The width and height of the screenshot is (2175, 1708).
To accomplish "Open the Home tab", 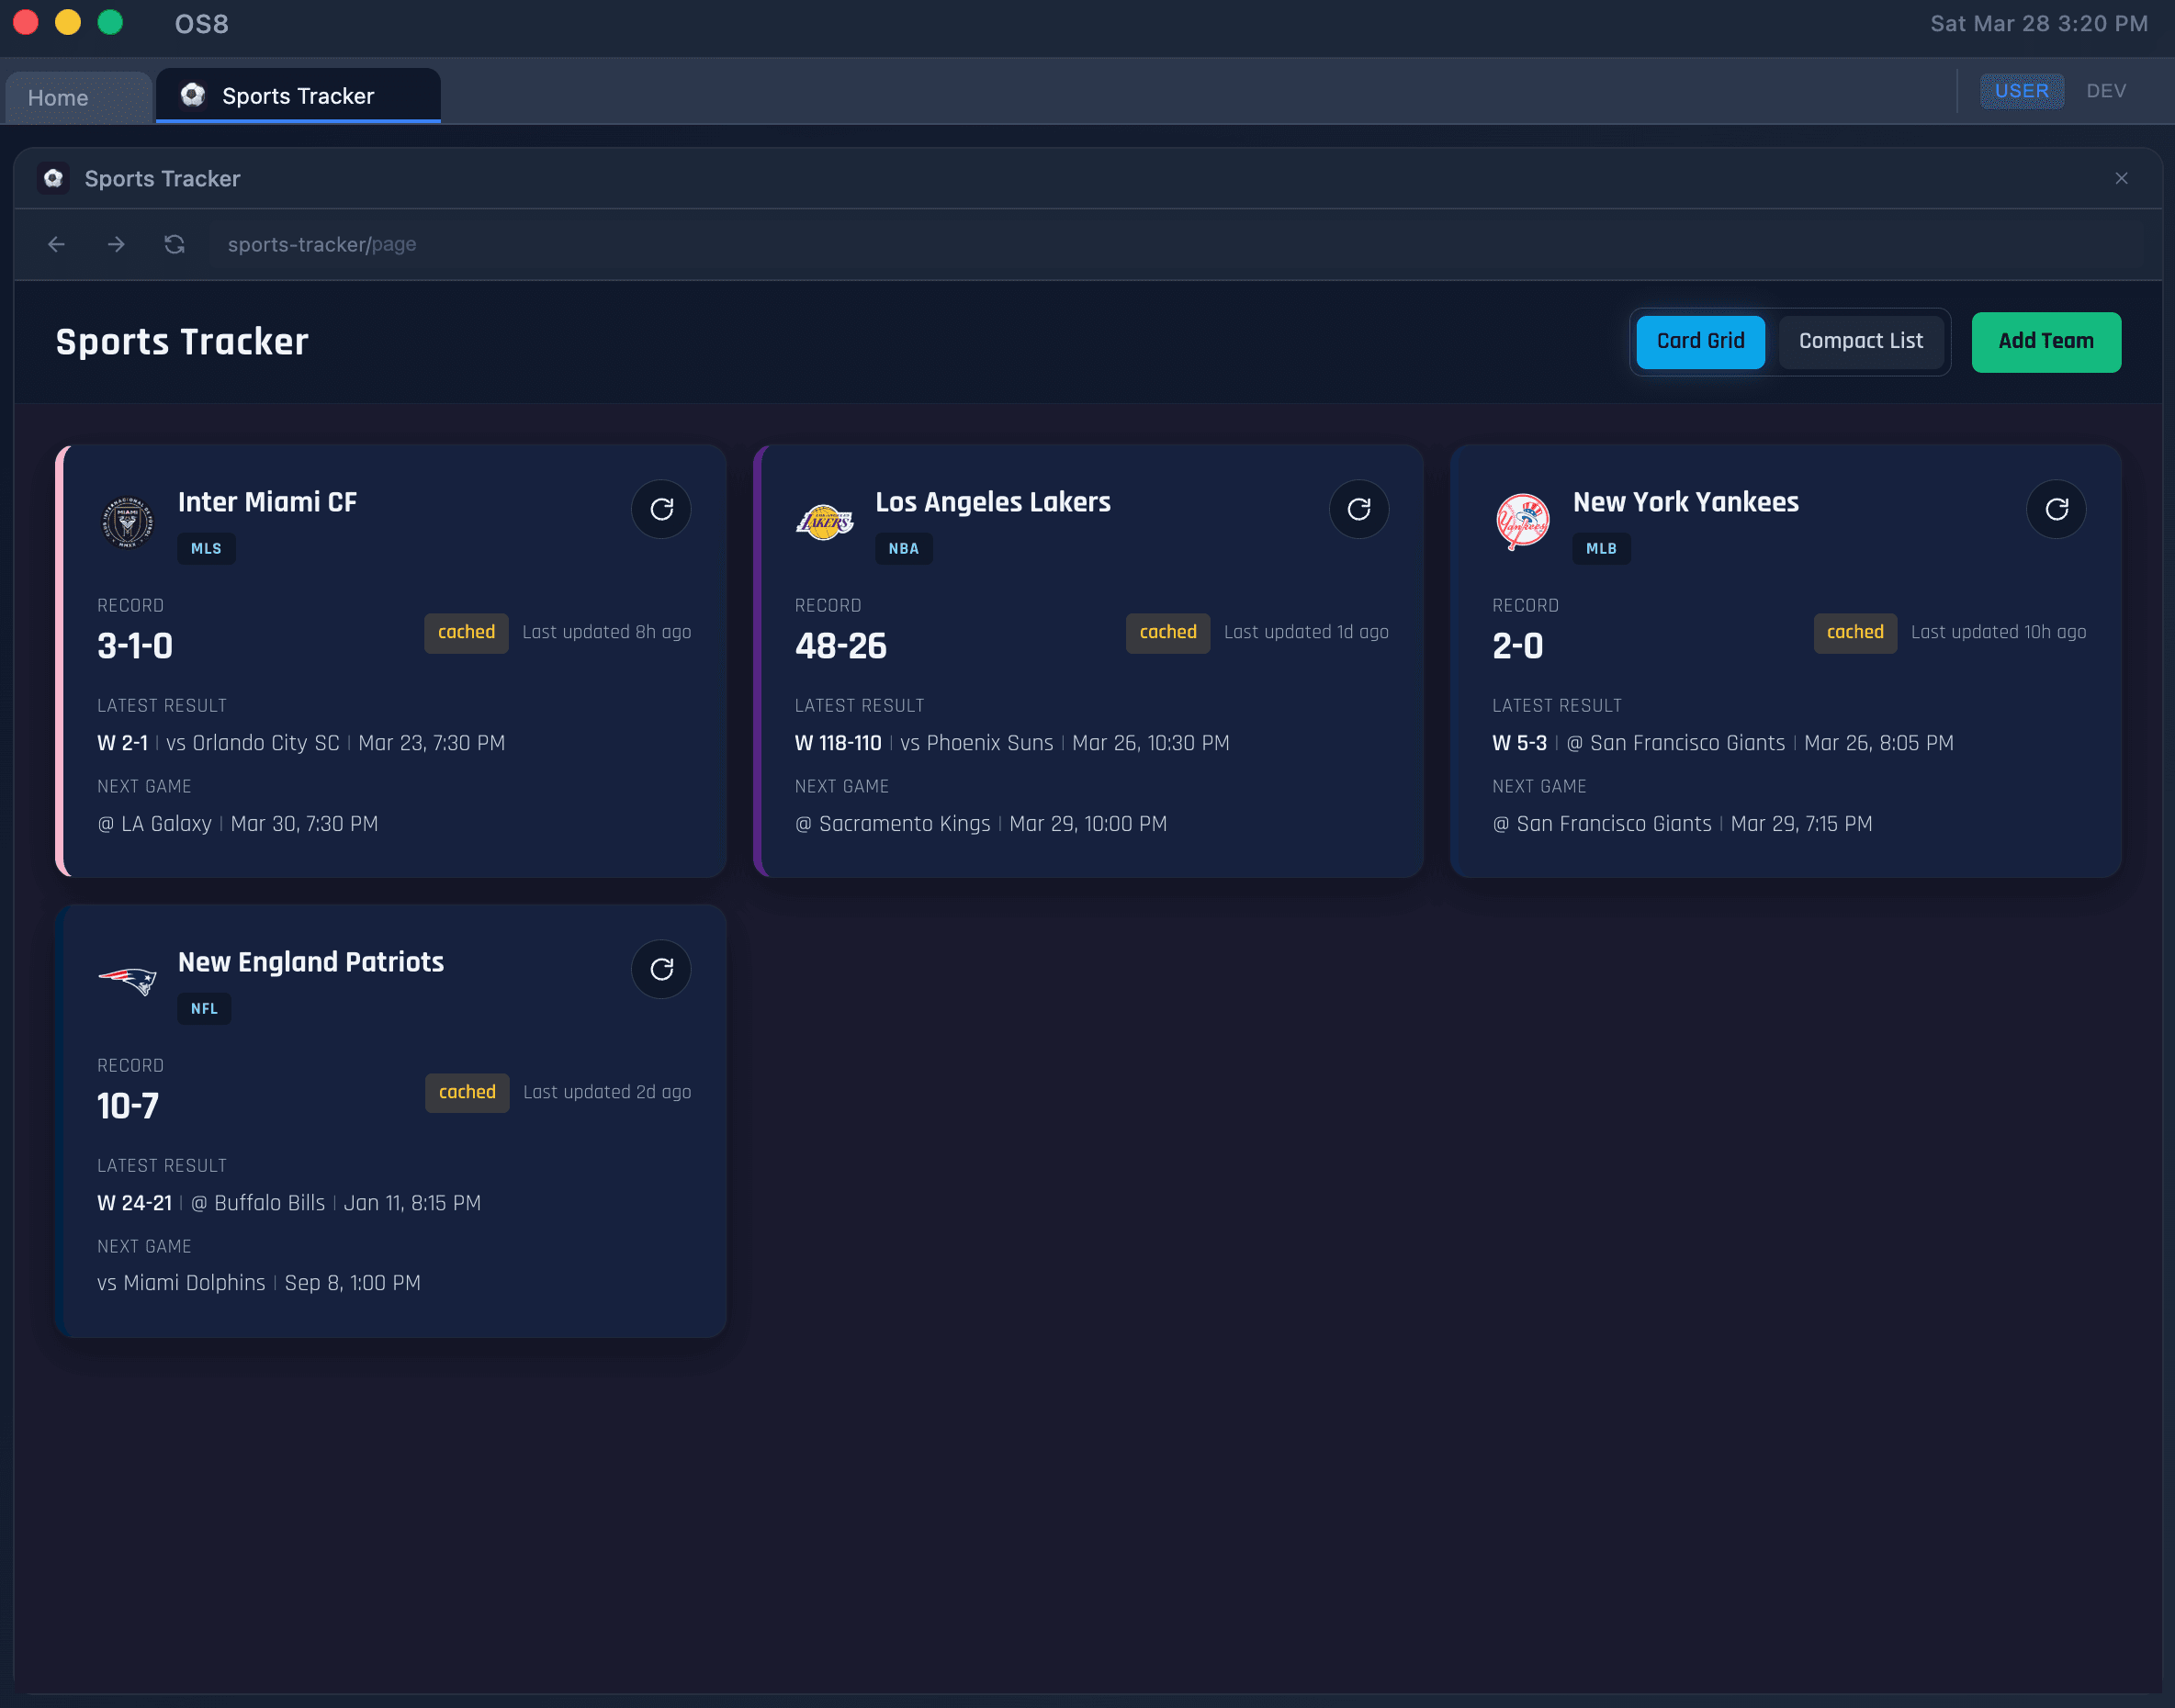I will tap(58, 98).
